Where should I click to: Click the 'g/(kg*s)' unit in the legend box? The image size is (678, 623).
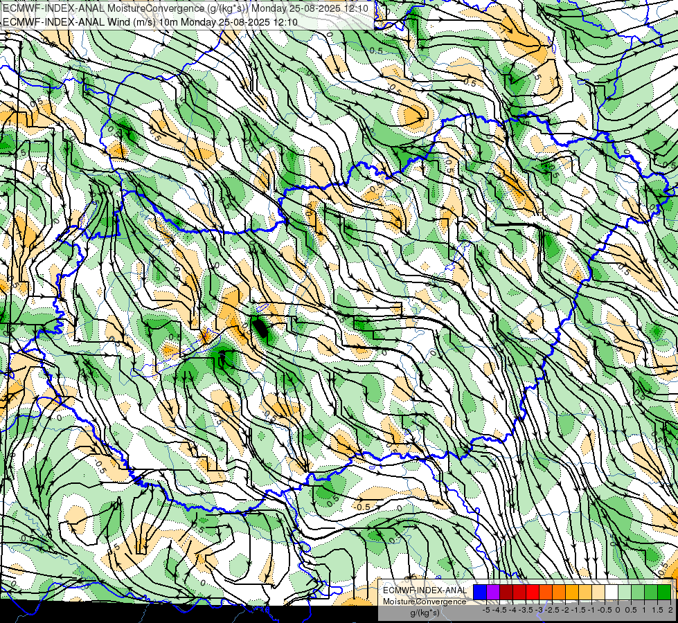(425, 613)
